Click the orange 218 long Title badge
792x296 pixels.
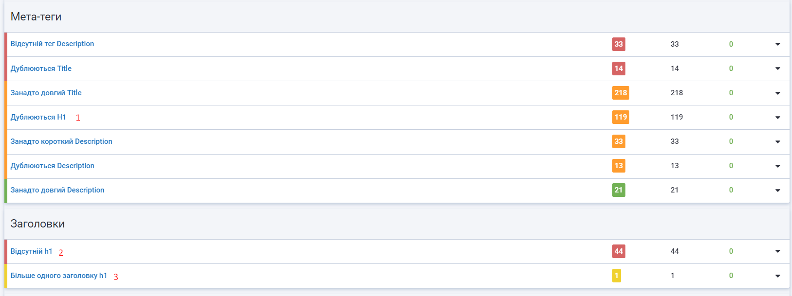pos(621,93)
